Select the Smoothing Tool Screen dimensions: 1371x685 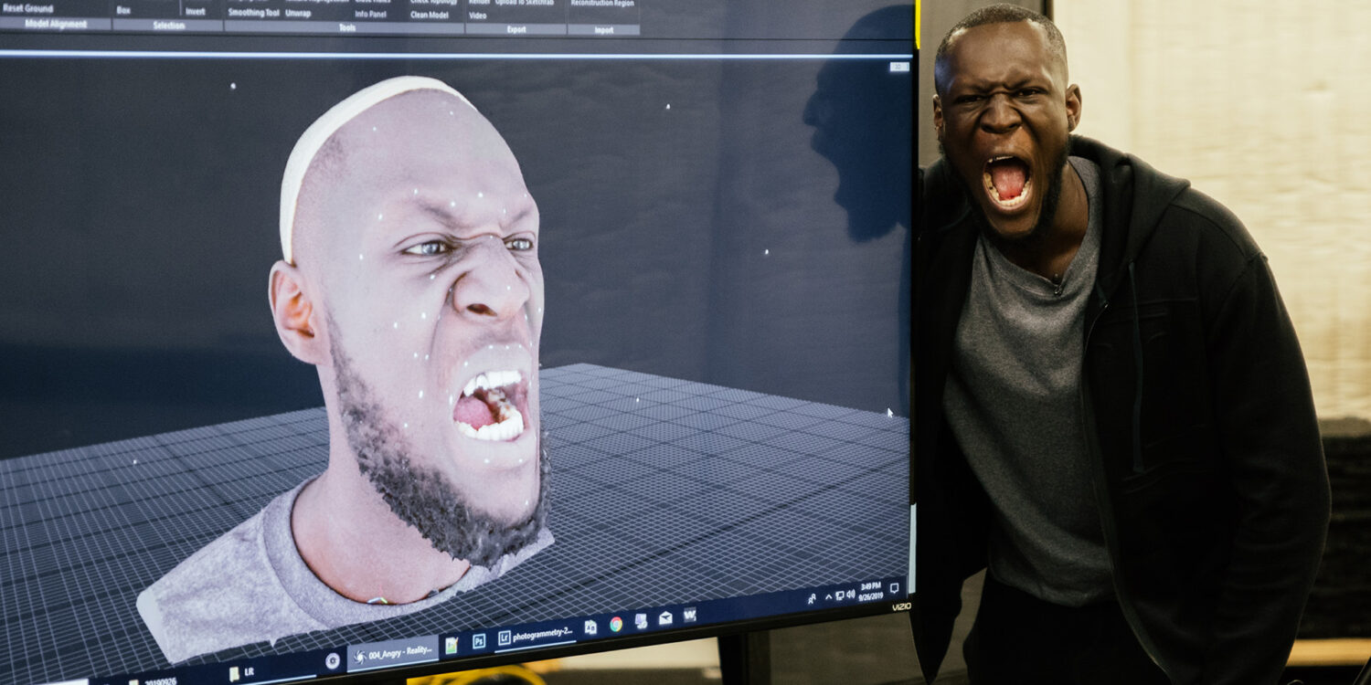pos(253,13)
